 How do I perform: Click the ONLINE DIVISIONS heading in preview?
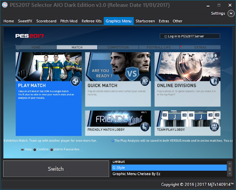coord(177,85)
